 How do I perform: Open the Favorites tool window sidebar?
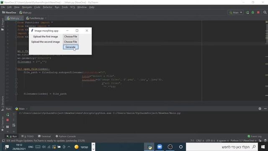click(x=3, y=124)
